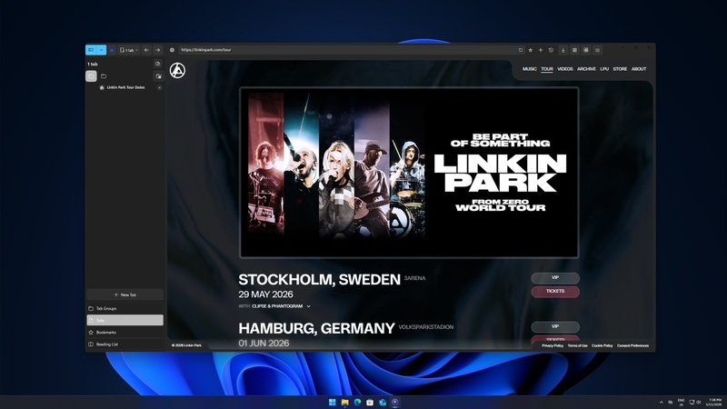Viewport: 727px width, 409px height.
Task: Click the New Tab button in sidebar
Action: [x=125, y=294]
